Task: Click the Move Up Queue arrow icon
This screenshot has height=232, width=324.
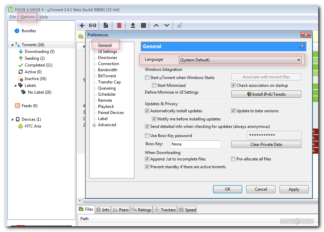Action: [x=156, y=25]
